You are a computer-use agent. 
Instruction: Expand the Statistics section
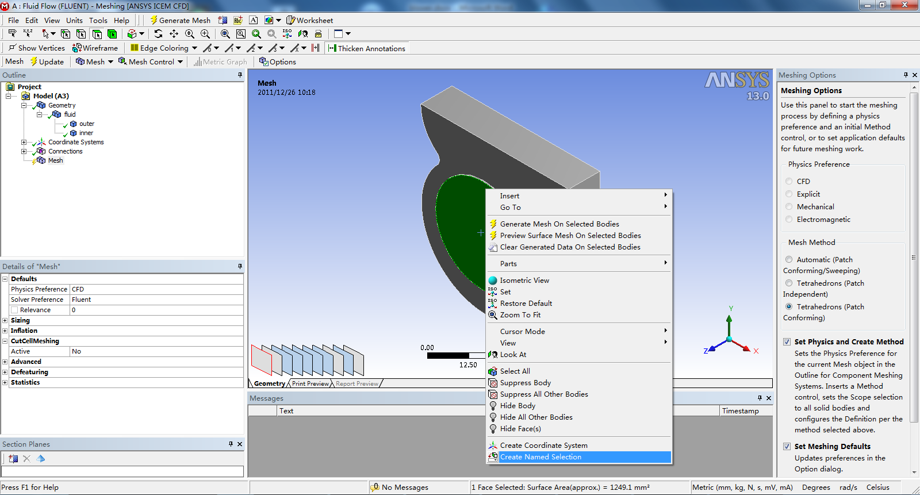tap(5, 382)
